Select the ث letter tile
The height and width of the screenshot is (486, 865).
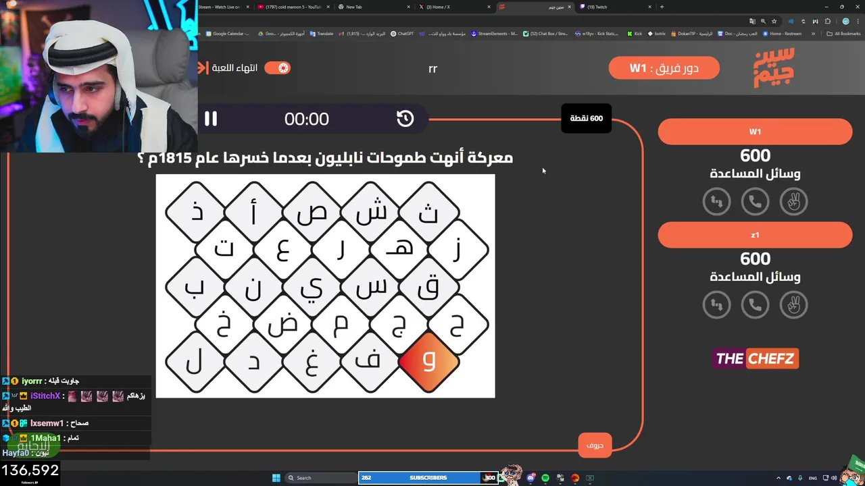pyautogui.click(x=429, y=213)
